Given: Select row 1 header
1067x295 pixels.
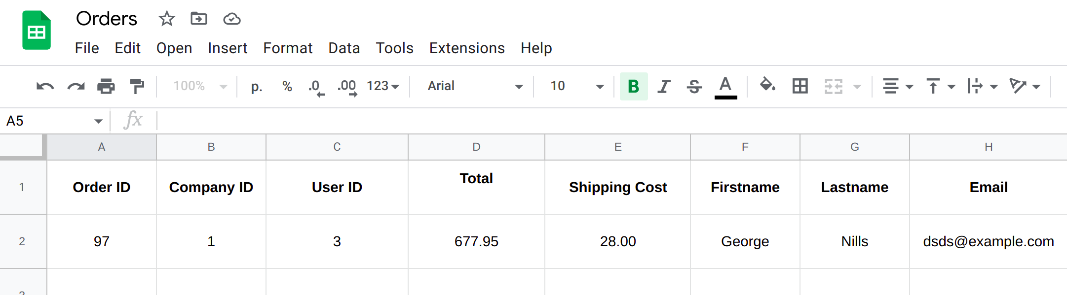Looking at the screenshot, I should coord(23,187).
